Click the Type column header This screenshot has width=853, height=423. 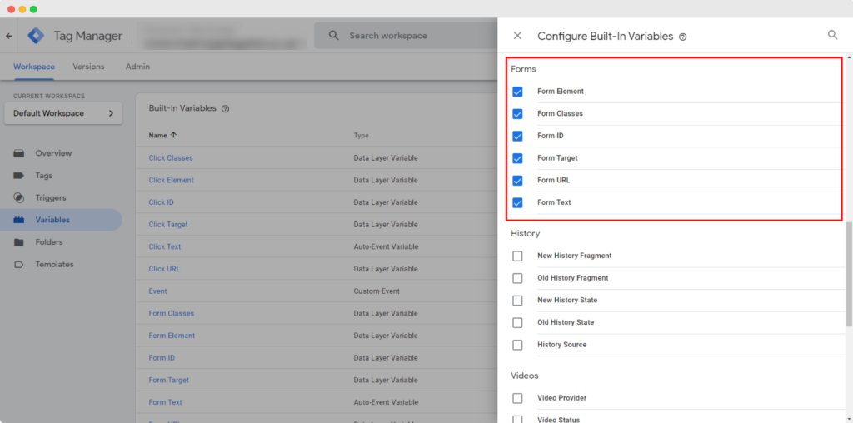(362, 136)
